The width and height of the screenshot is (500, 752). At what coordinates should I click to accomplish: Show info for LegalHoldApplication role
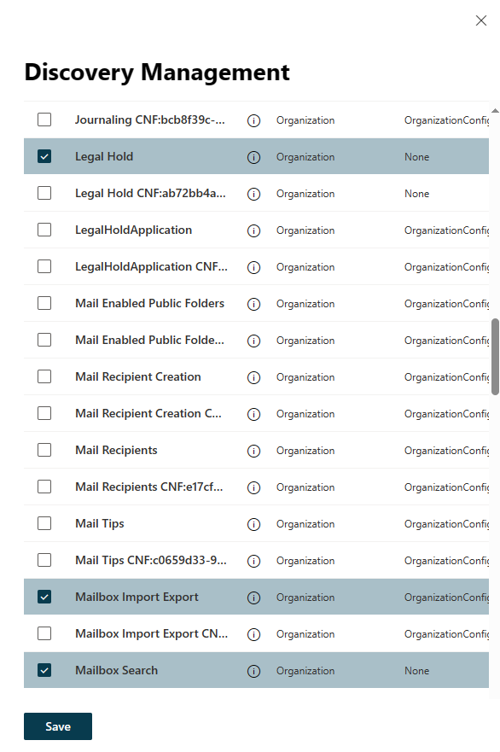point(253,230)
